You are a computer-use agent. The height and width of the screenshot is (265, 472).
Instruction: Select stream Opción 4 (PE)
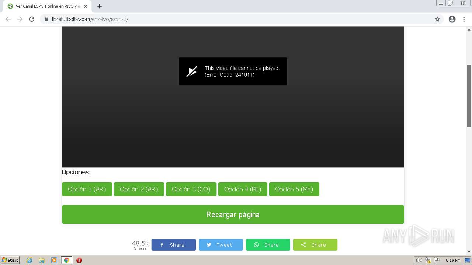click(243, 189)
